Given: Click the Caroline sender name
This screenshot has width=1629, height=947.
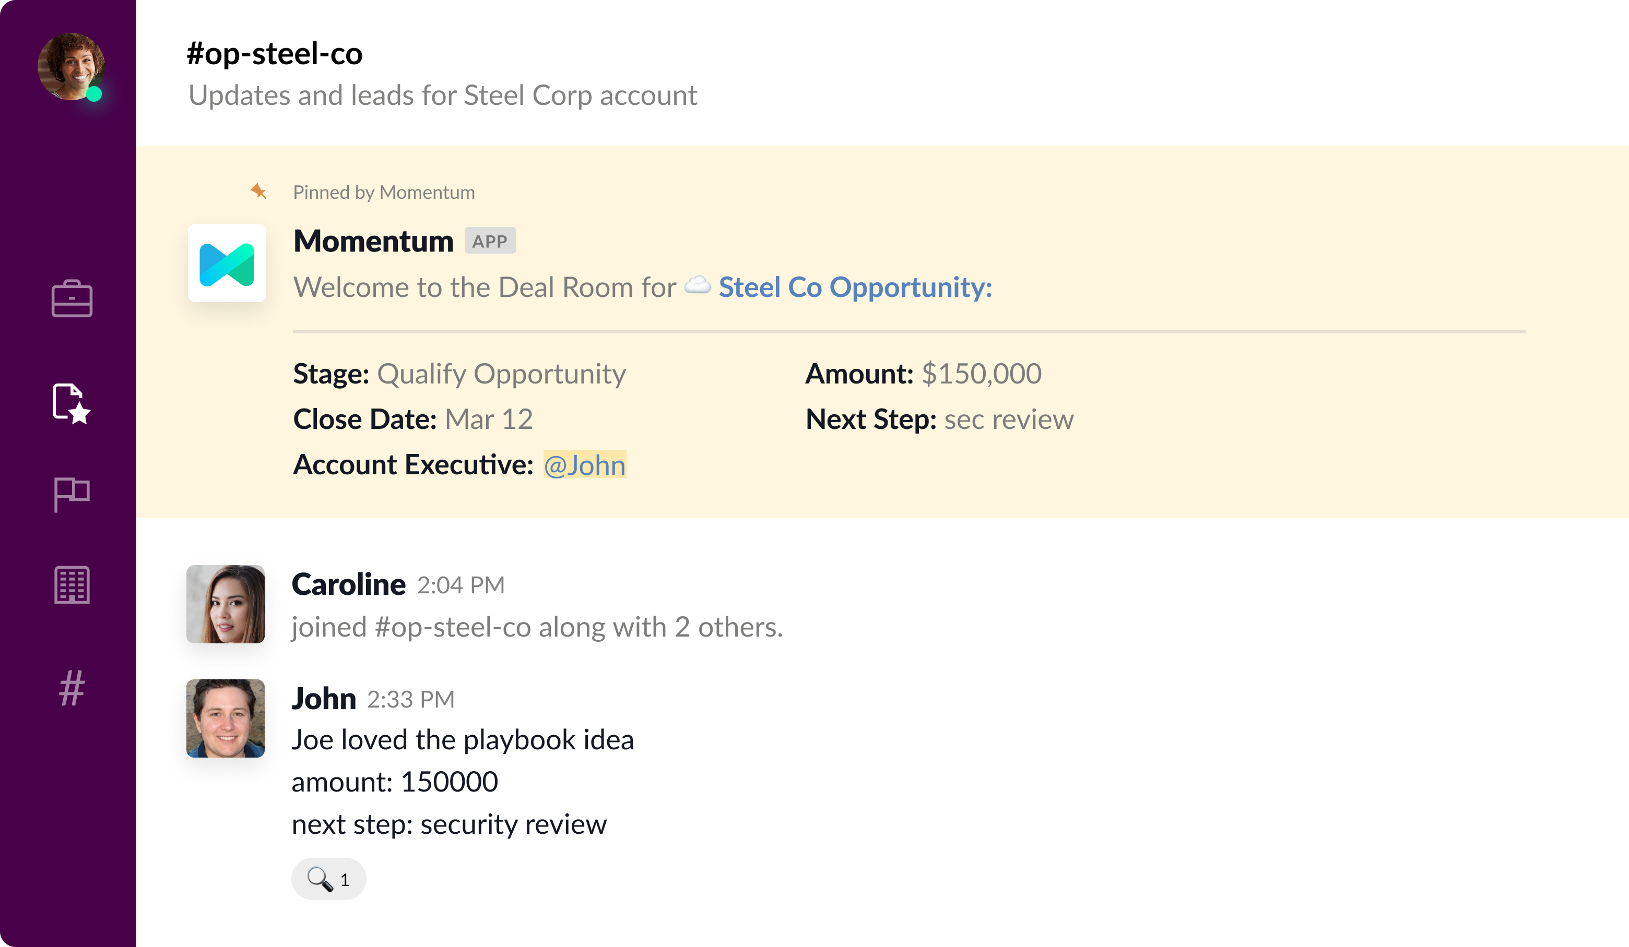Looking at the screenshot, I should click(348, 584).
